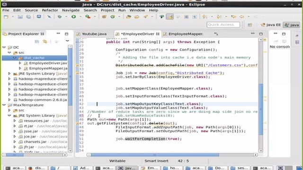This screenshot has height=170, width=303.
Task: Minimize the Project Explorer view
Action: (58, 34)
